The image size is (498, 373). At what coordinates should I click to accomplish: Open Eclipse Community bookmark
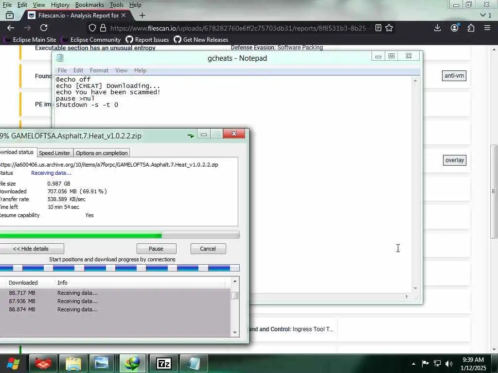(x=91, y=40)
